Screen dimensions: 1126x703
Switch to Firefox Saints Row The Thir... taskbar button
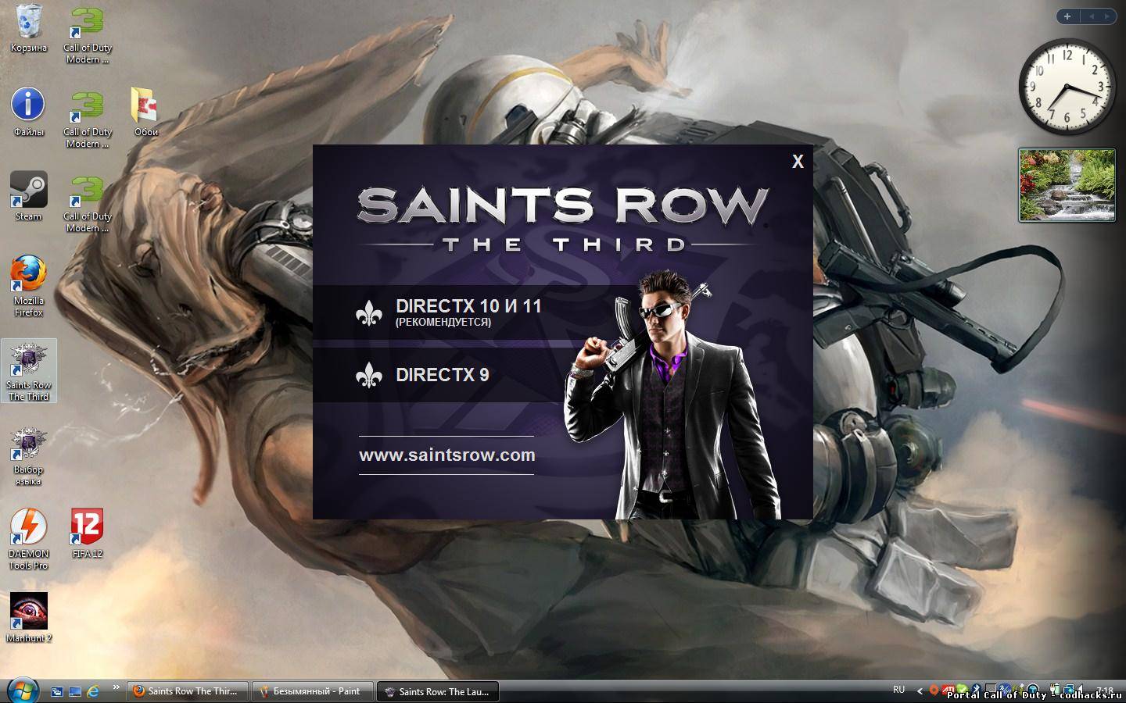point(188,691)
